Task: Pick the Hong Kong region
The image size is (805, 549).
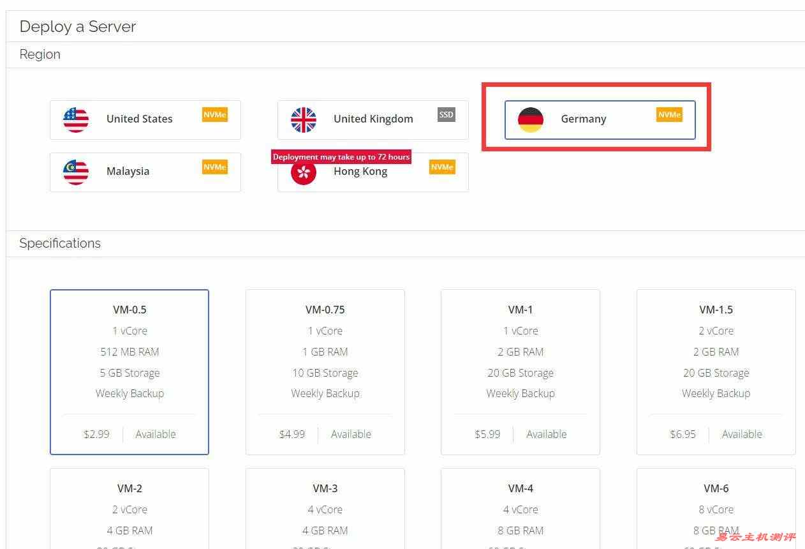Action: pos(373,172)
